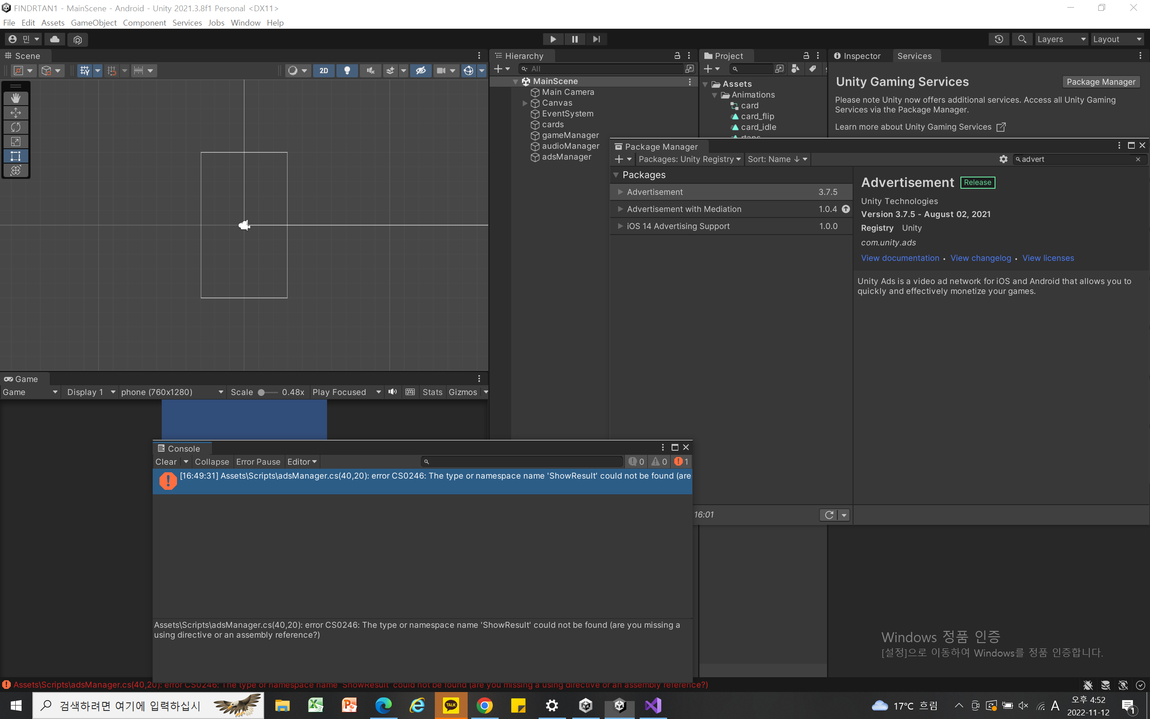Toggle Scene audio mute
Screen dimensions: 1150x719
click(x=370, y=71)
